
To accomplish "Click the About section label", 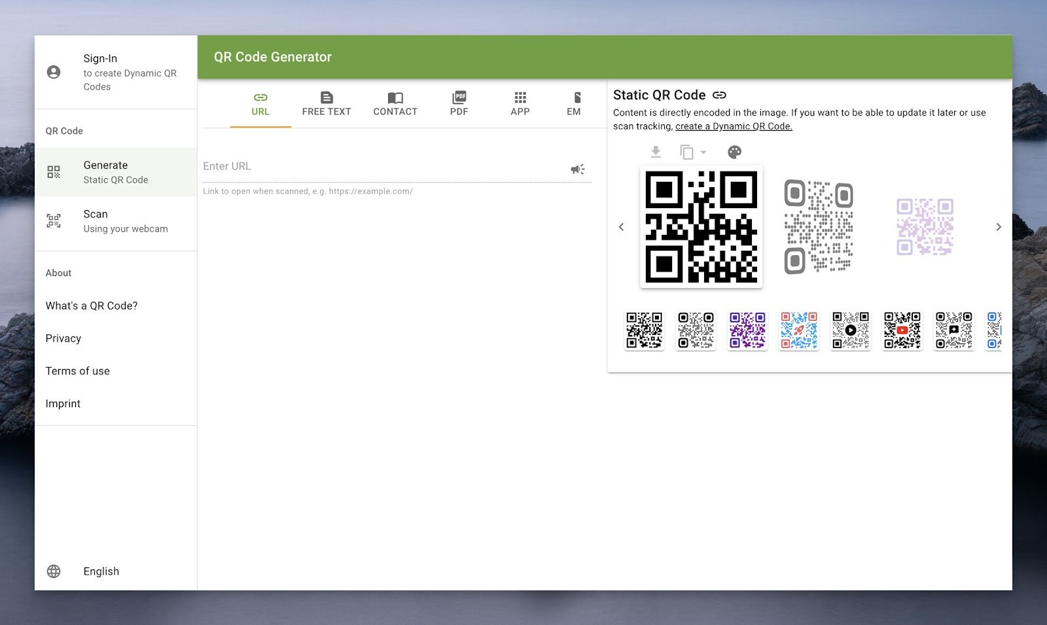I will coord(58,273).
